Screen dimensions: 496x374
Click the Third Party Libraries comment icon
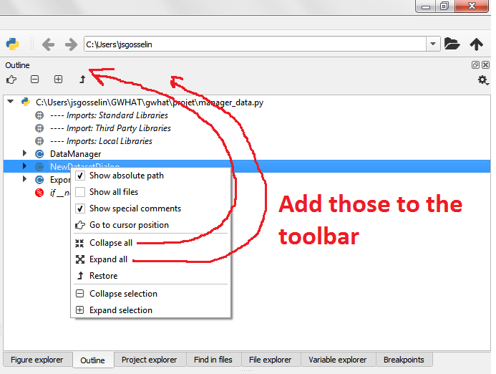(x=39, y=128)
